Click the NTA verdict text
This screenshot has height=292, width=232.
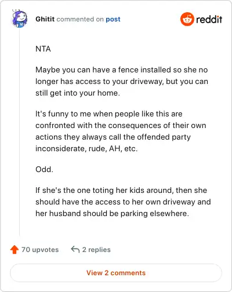(43, 49)
